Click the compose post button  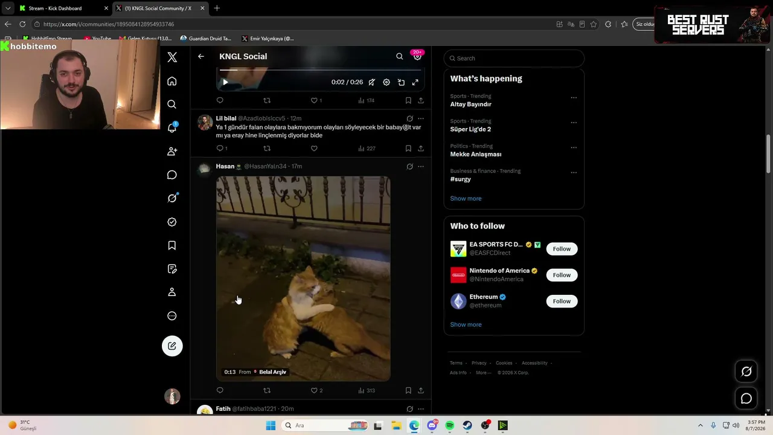[172, 346]
